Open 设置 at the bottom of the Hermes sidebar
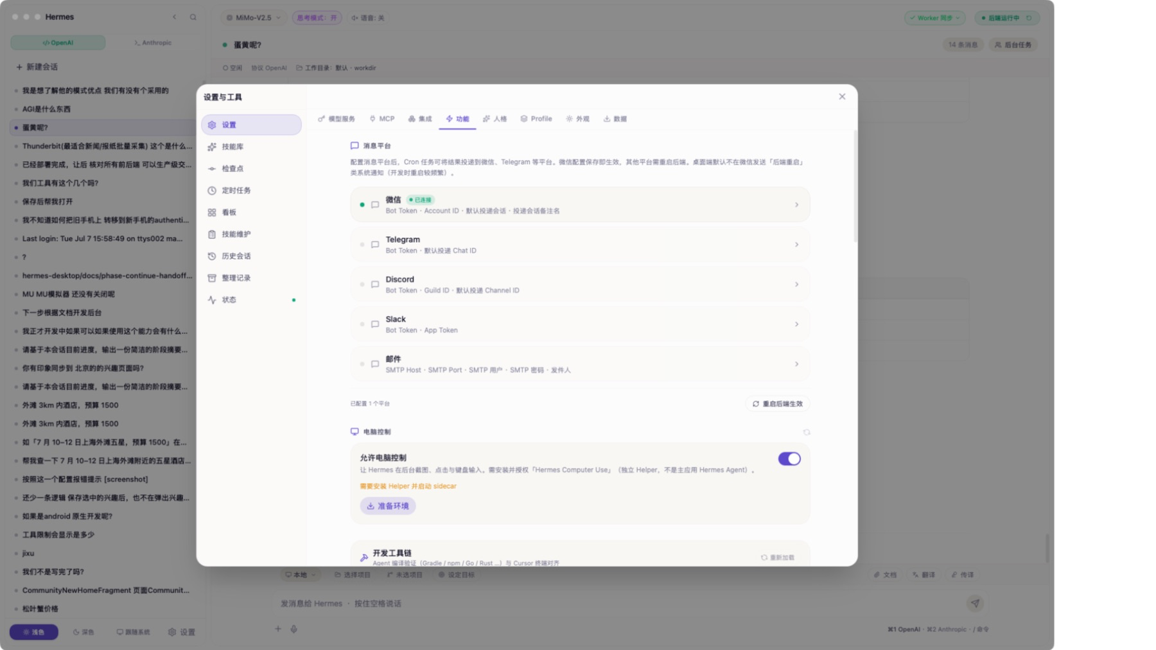Image resolution: width=1156 pixels, height=650 pixels. tap(182, 632)
